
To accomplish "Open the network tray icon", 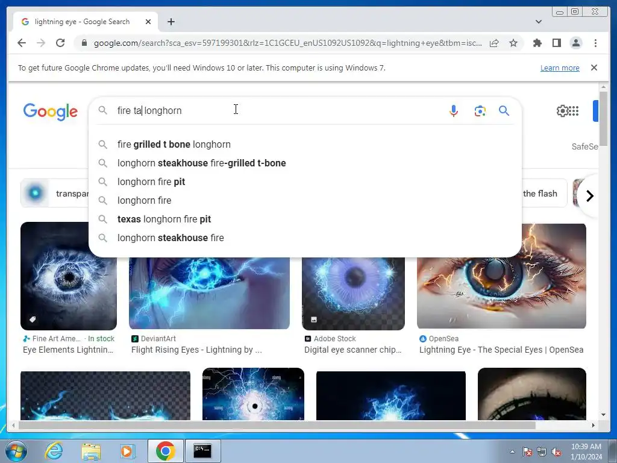I will pos(542,452).
